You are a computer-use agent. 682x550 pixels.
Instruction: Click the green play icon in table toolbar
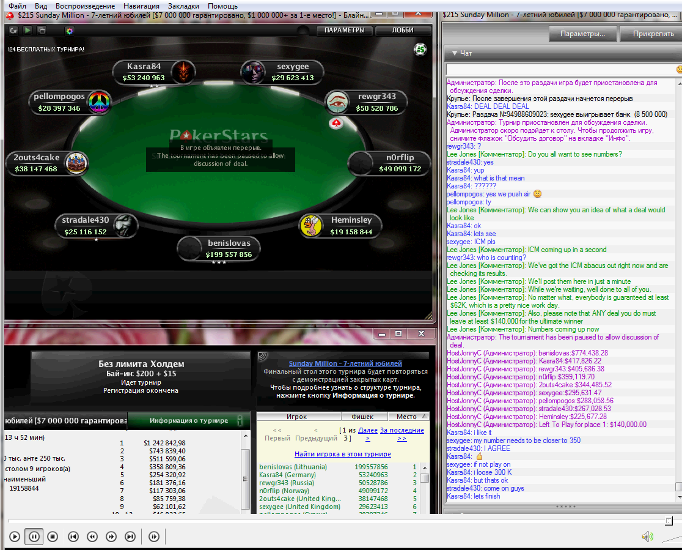tap(28, 30)
